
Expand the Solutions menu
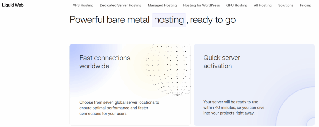click(286, 5)
